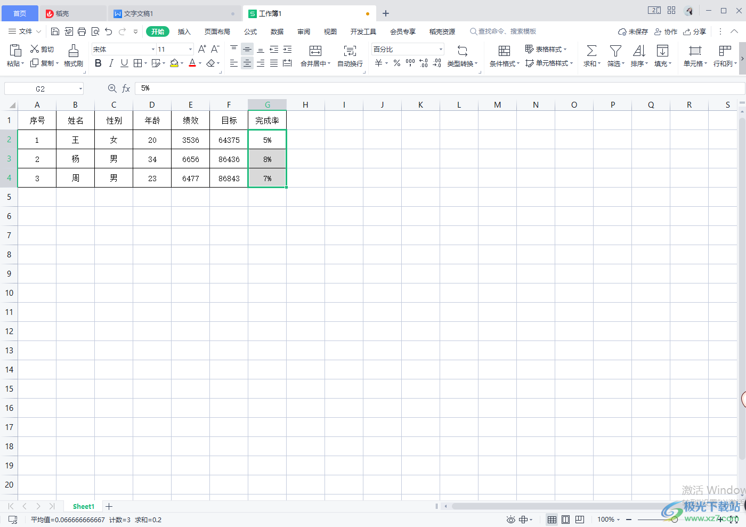Screen dimensions: 746x527
Task: Click the zoom magnifier icon in formula bar
Action: click(x=112, y=88)
